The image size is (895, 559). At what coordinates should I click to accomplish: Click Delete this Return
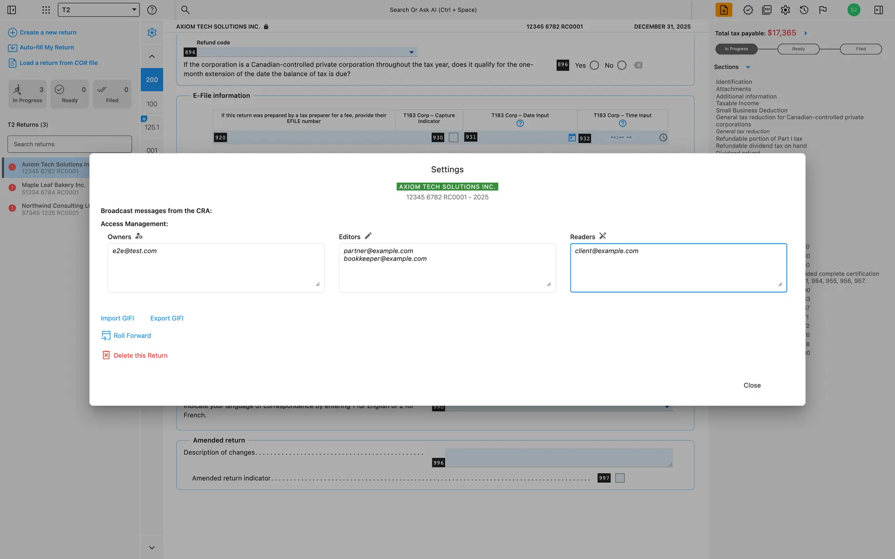(x=135, y=355)
